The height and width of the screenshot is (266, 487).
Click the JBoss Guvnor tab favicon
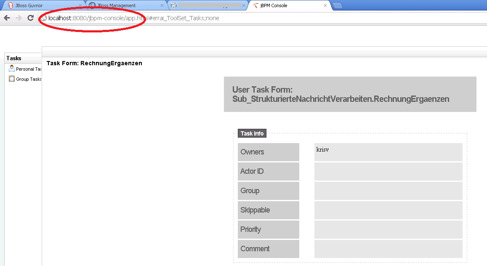[10, 5]
